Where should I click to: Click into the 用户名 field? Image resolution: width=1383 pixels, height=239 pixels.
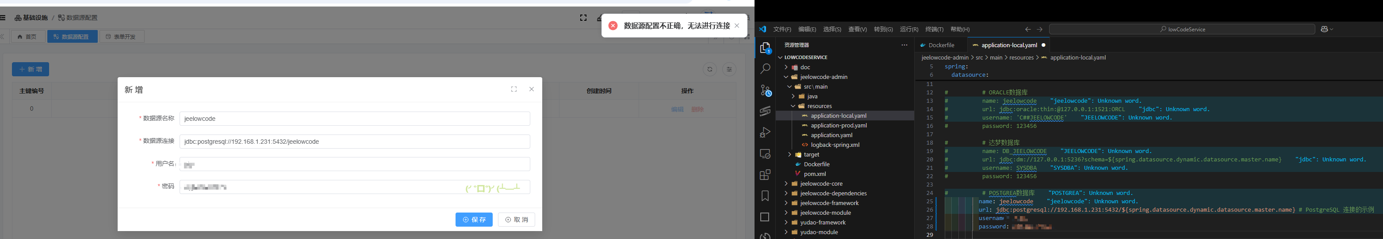pos(355,164)
